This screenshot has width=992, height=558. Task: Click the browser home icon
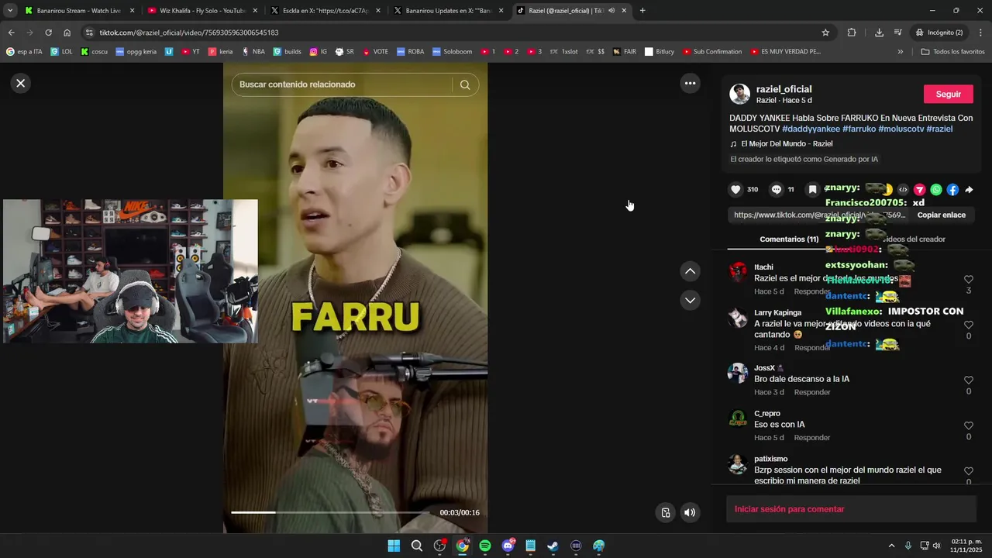67,33
